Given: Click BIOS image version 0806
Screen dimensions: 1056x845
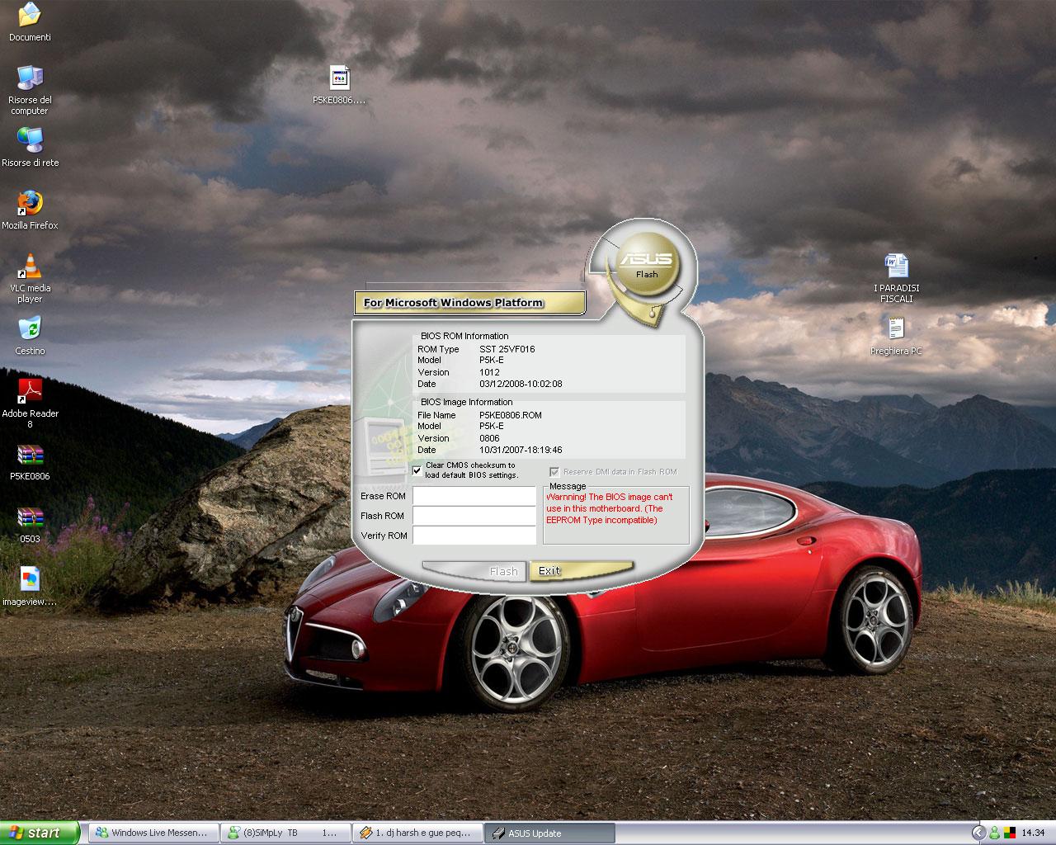Looking at the screenshot, I should tap(489, 438).
